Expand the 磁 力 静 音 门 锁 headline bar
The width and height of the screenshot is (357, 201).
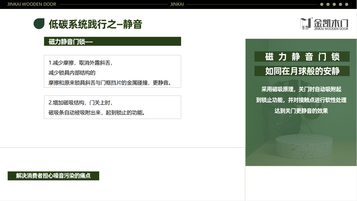click(x=302, y=57)
